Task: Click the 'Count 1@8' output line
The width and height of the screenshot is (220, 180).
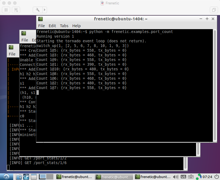Action: 81,74
